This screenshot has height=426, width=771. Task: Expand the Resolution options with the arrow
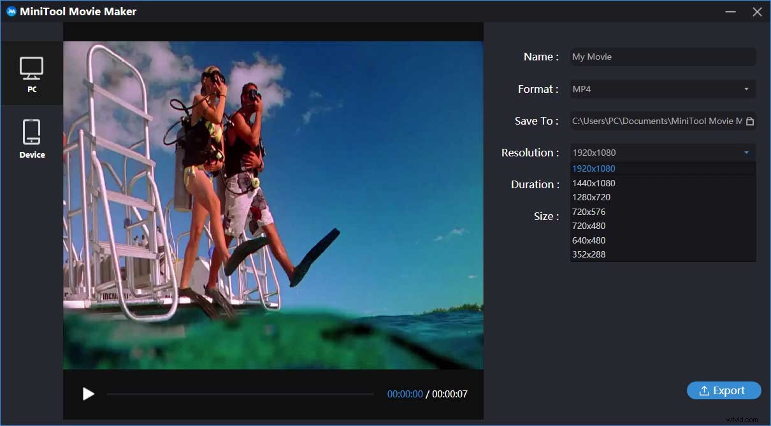[747, 153]
